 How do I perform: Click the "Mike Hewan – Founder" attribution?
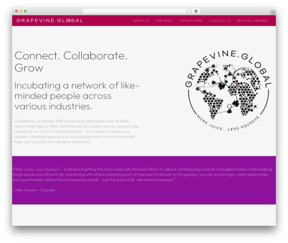(34, 190)
